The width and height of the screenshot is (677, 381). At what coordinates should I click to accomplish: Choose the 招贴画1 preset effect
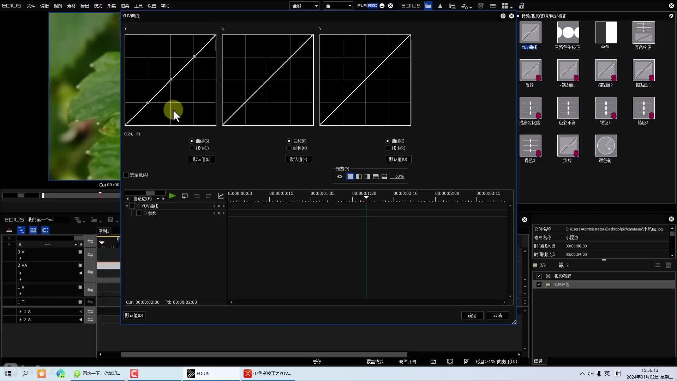point(568,70)
